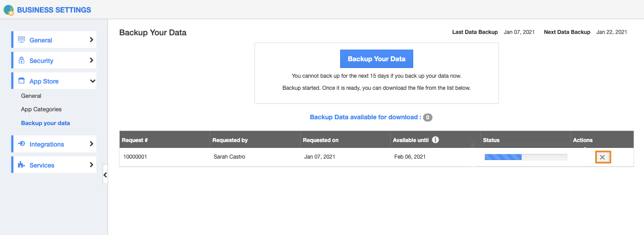
Task: Expand the Integrations section arrow
Action: pyautogui.click(x=91, y=144)
